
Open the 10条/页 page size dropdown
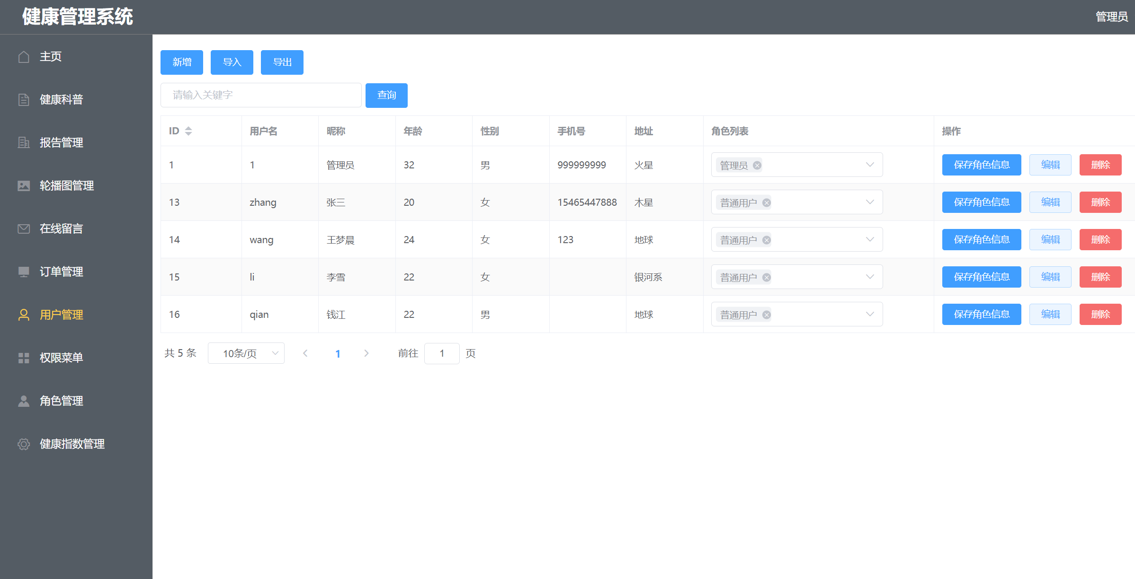[x=246, y=353]
